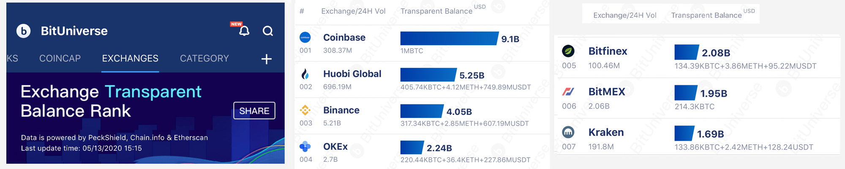
Task: Click the Transparent Balance column header
Action: click(436, 11)
